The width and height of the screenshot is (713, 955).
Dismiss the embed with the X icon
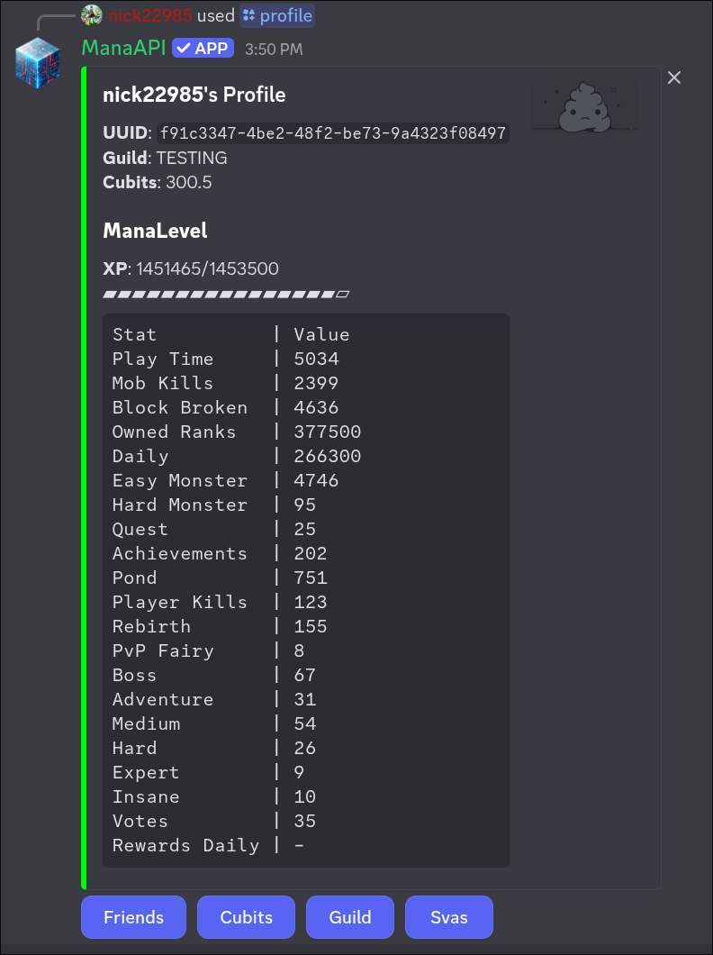(x=674, y=78)
